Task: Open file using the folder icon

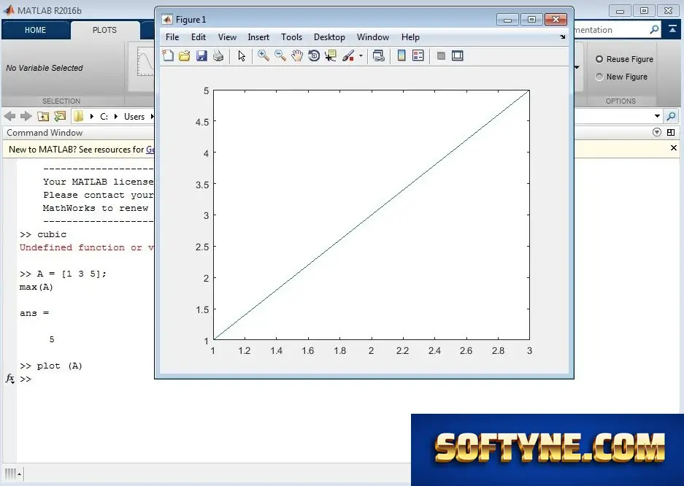Action: 185,55
